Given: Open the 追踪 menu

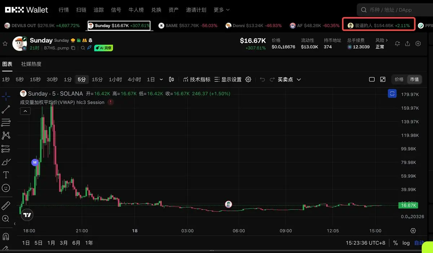Looking at the screenshot, I should pos(99,10).
